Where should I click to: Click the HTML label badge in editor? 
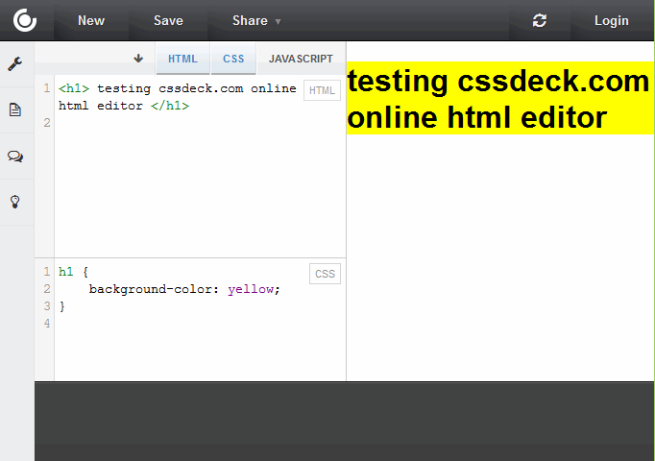tap(322, 90)
